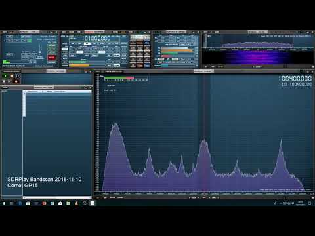Open the notification center icon
The height and width of the screenshot is (236, 315).
(x=310, y=203)
